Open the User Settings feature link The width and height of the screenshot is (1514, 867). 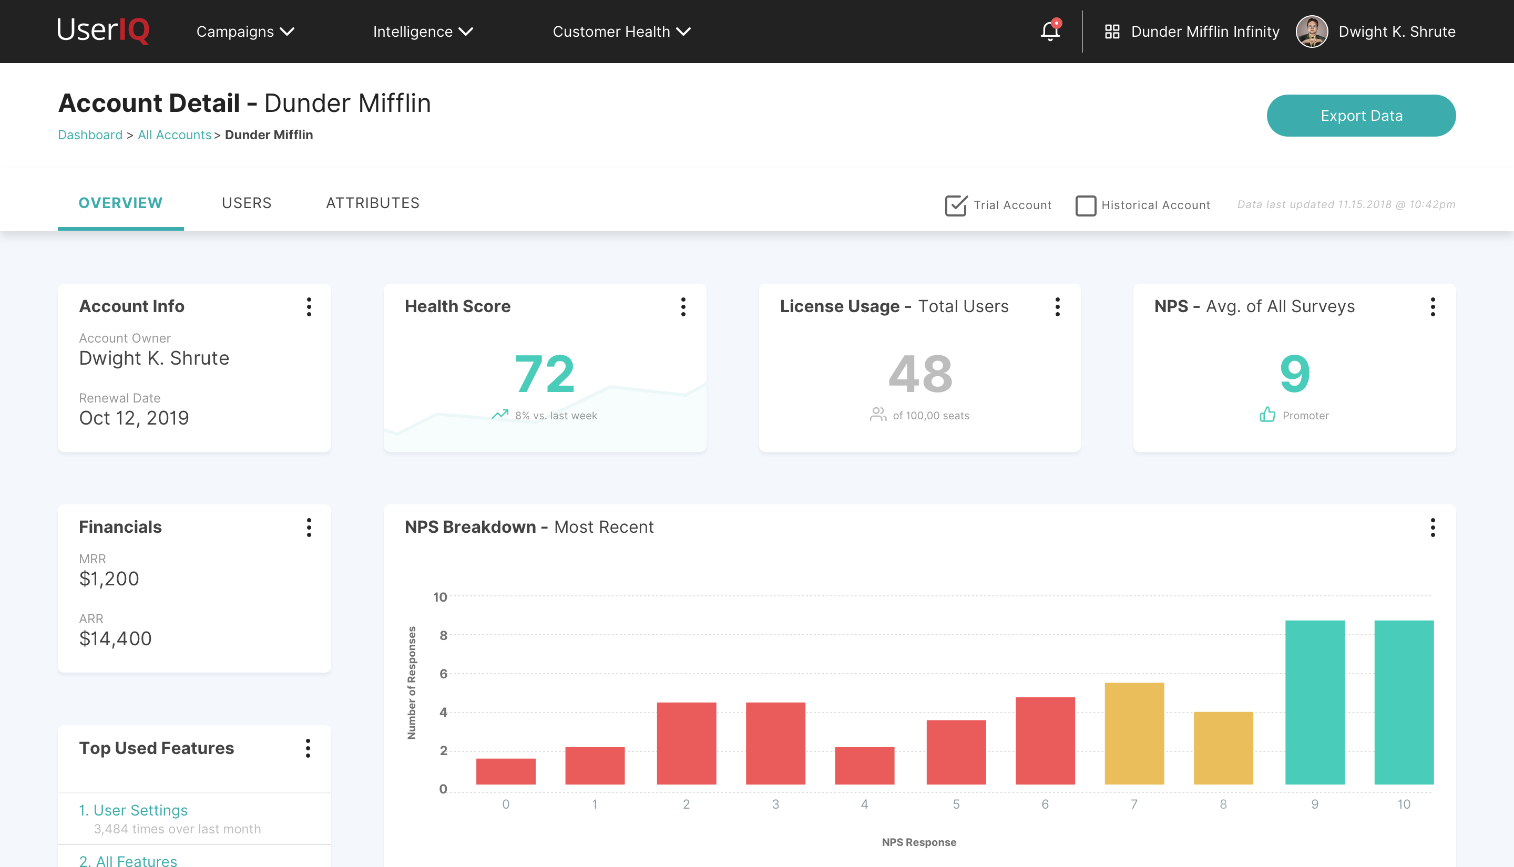point(134,810)
